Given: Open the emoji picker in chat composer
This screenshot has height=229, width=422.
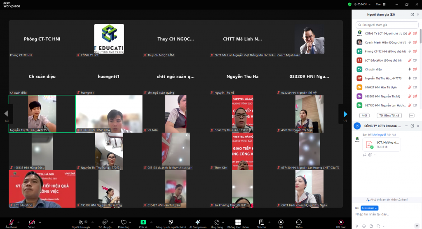Looking at the screenshot, I should pyautogui.click(x=364, y=226).
